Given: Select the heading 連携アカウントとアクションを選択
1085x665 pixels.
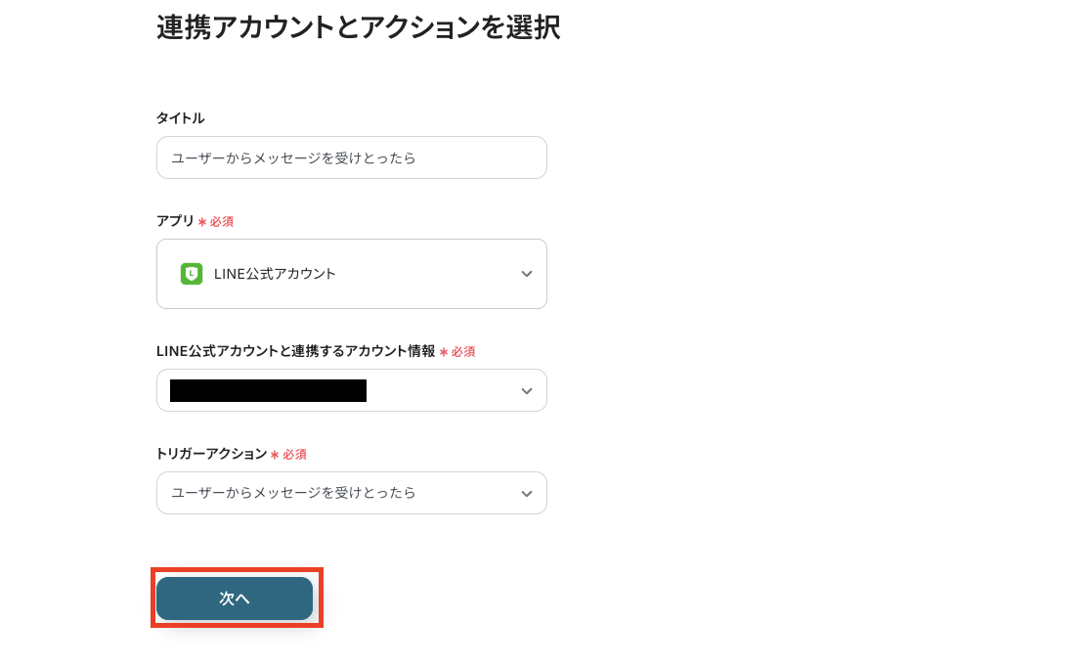Looking at the screenshot, I should 357,28.
